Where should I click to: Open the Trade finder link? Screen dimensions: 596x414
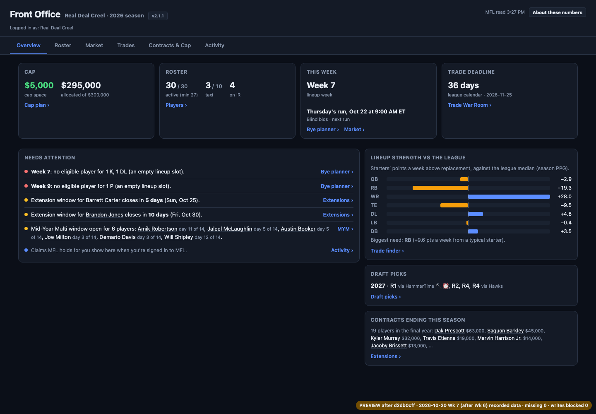pos(387,251)
